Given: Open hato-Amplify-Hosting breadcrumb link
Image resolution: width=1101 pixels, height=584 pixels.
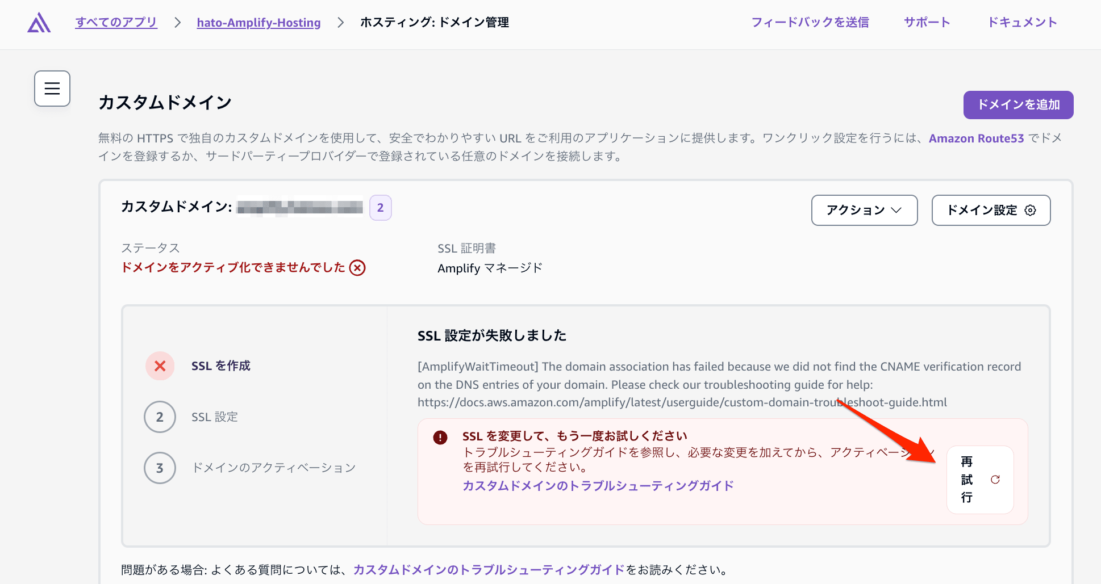Looking at the screenshot, I should 259,23.
